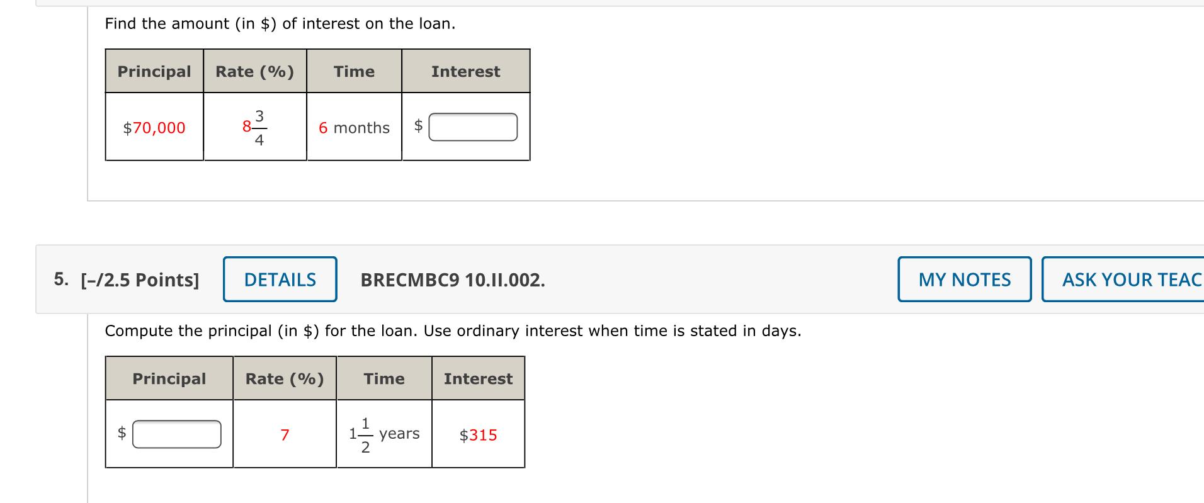Image resolution: width=1204 pixels, height=503 pixels.
Task: Select the 7 percent rate value
Action: [285, 434]
